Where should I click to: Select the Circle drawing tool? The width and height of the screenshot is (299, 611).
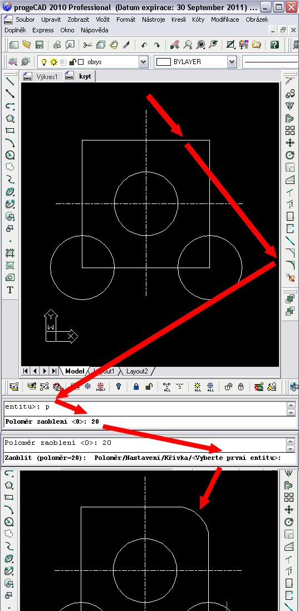click(10, 154)
